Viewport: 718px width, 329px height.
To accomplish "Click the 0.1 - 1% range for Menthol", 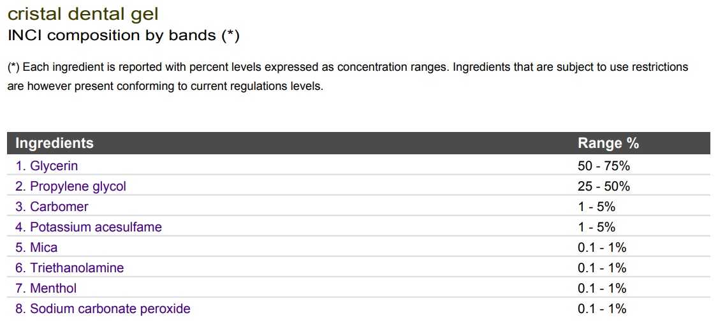I will [x=602, y=288].
